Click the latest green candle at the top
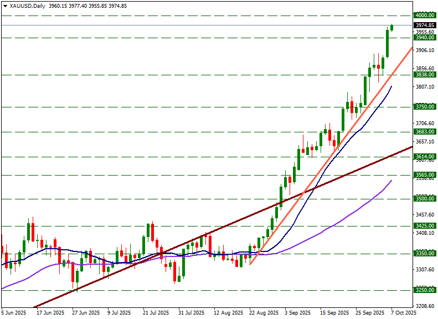 391,28
